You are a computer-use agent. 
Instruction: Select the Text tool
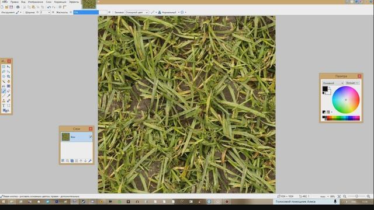point(4,106)
